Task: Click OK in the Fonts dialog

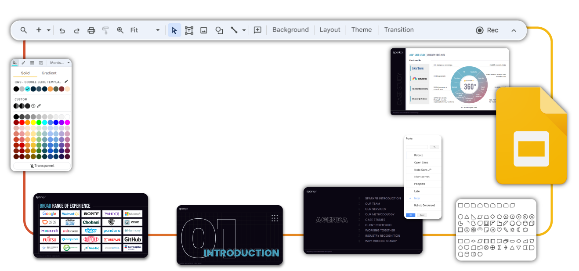Action: 410,214
